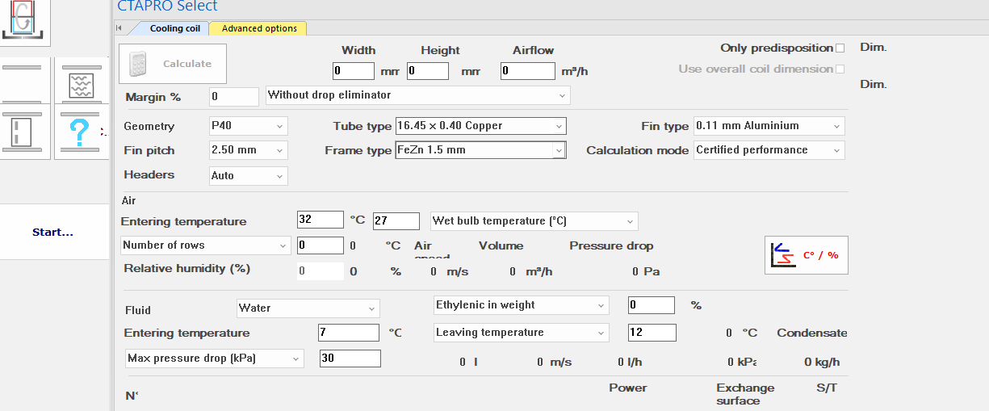The image size is (989, 411).
Task: Click the Condensate label
Action: point(812,333)
